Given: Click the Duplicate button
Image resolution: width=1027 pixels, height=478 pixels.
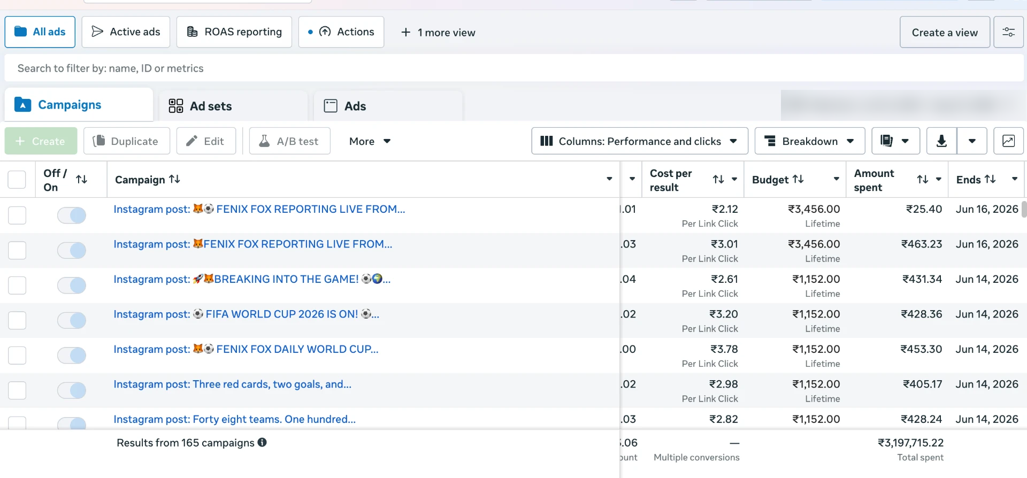Looking at the screenshot, I should pyautogui.click(x=126, y=141).
